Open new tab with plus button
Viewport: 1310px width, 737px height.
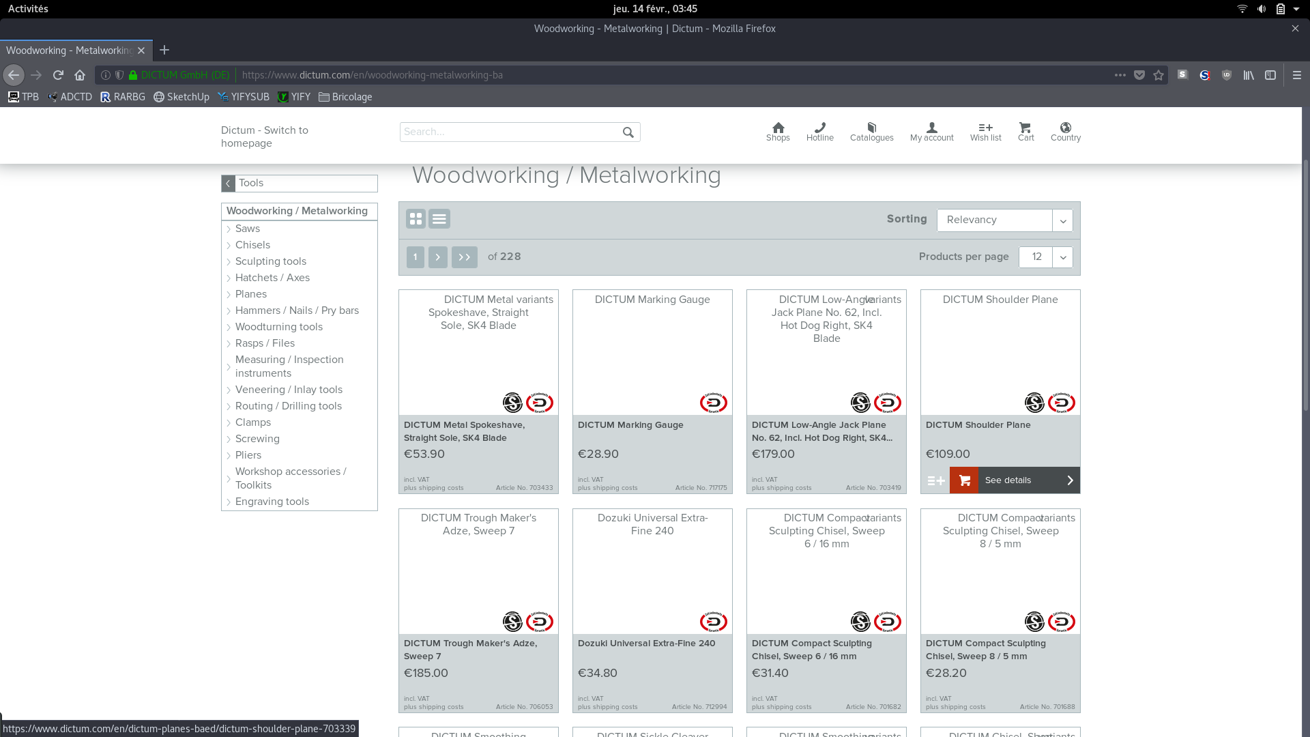pyautogui.click(x=164, y=50)
